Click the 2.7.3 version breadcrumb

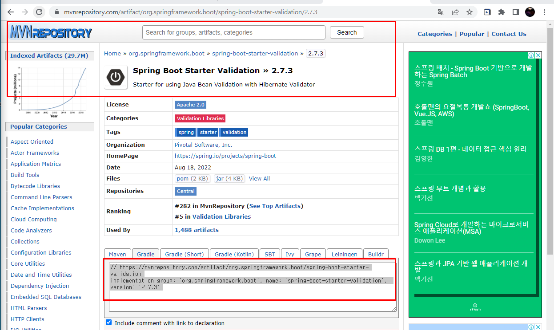tap(316, 53)
